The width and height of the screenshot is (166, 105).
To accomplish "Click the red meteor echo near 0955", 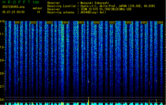I will tap(88, 82).
